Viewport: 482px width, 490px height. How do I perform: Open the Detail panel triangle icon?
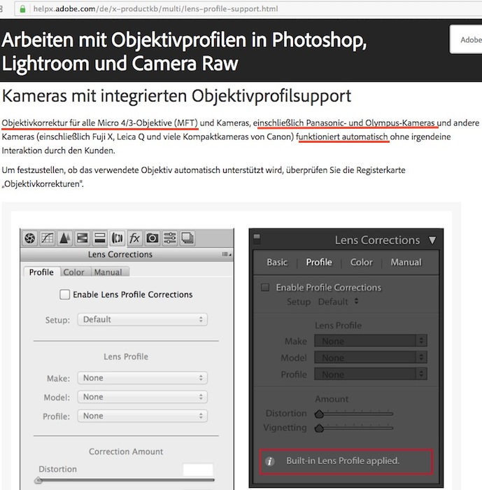(65, 238)
